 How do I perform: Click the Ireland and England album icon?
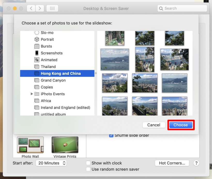click(37, 107)
